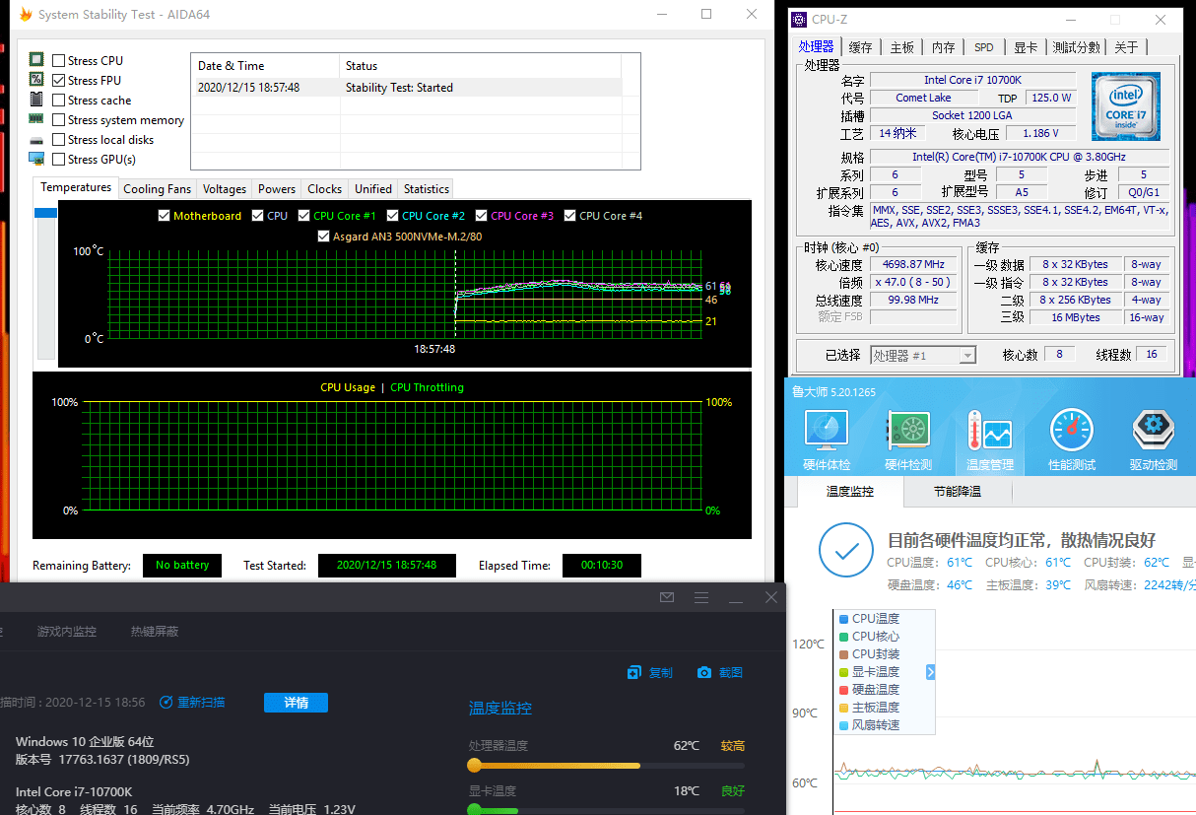Open the 主板 tab in CPU-Z

click(901, 47)
